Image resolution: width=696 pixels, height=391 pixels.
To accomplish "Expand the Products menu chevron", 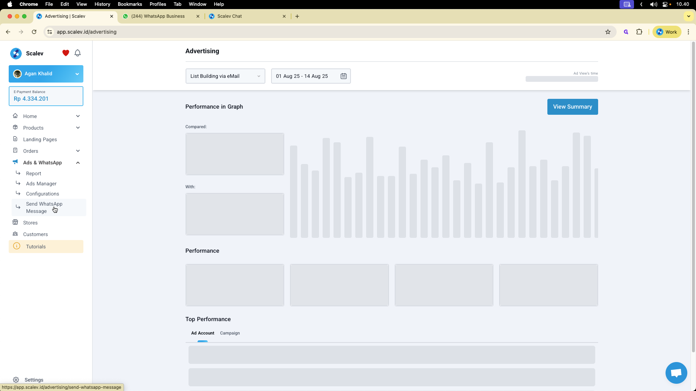I will coord(78,128).
